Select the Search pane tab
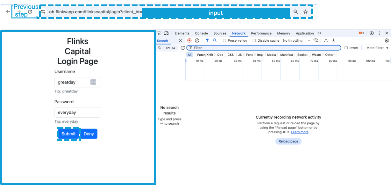This screenshot has height=185, width=391. point(162,41)
